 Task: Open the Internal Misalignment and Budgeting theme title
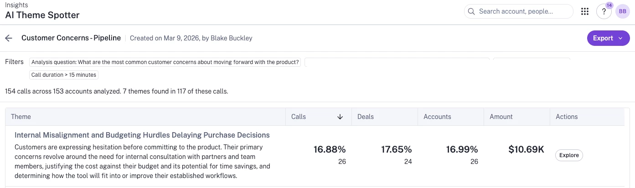(x=142, y=135)
